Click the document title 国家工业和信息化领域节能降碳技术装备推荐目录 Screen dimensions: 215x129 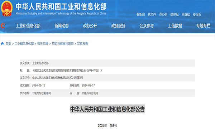coord(67,71)
